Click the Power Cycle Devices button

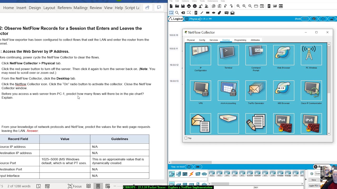pyautogui.click(x=189, y=167)
